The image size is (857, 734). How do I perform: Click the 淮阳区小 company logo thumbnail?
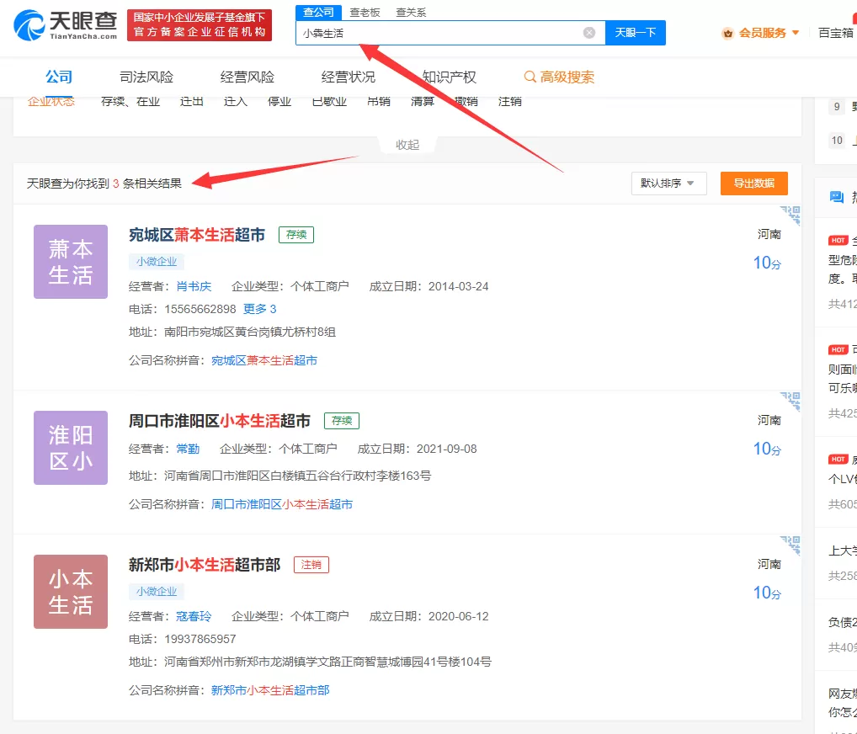71,448
